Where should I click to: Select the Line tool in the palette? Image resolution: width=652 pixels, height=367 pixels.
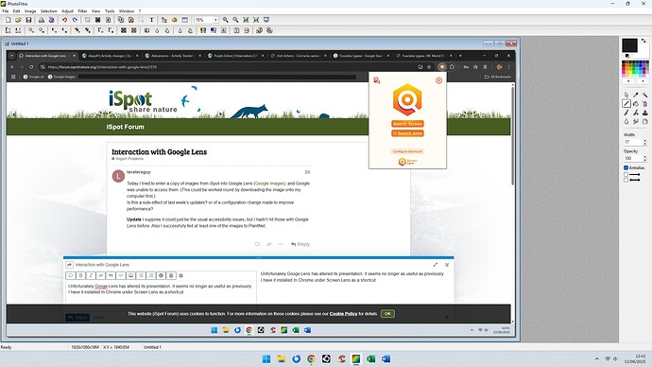coord(626,103)
